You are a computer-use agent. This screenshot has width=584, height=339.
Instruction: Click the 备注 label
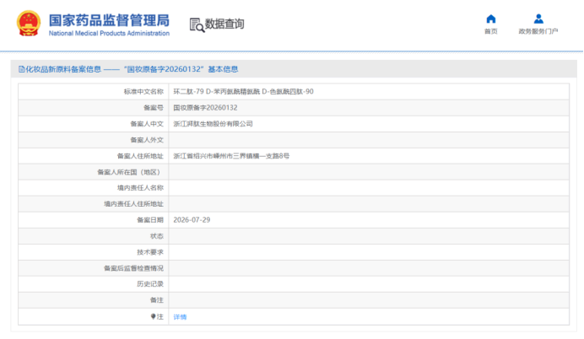click(157, 300)
